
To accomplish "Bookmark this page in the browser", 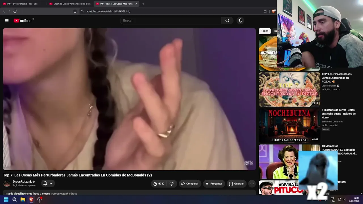I will pyautogui.click(x=75, y=11).
